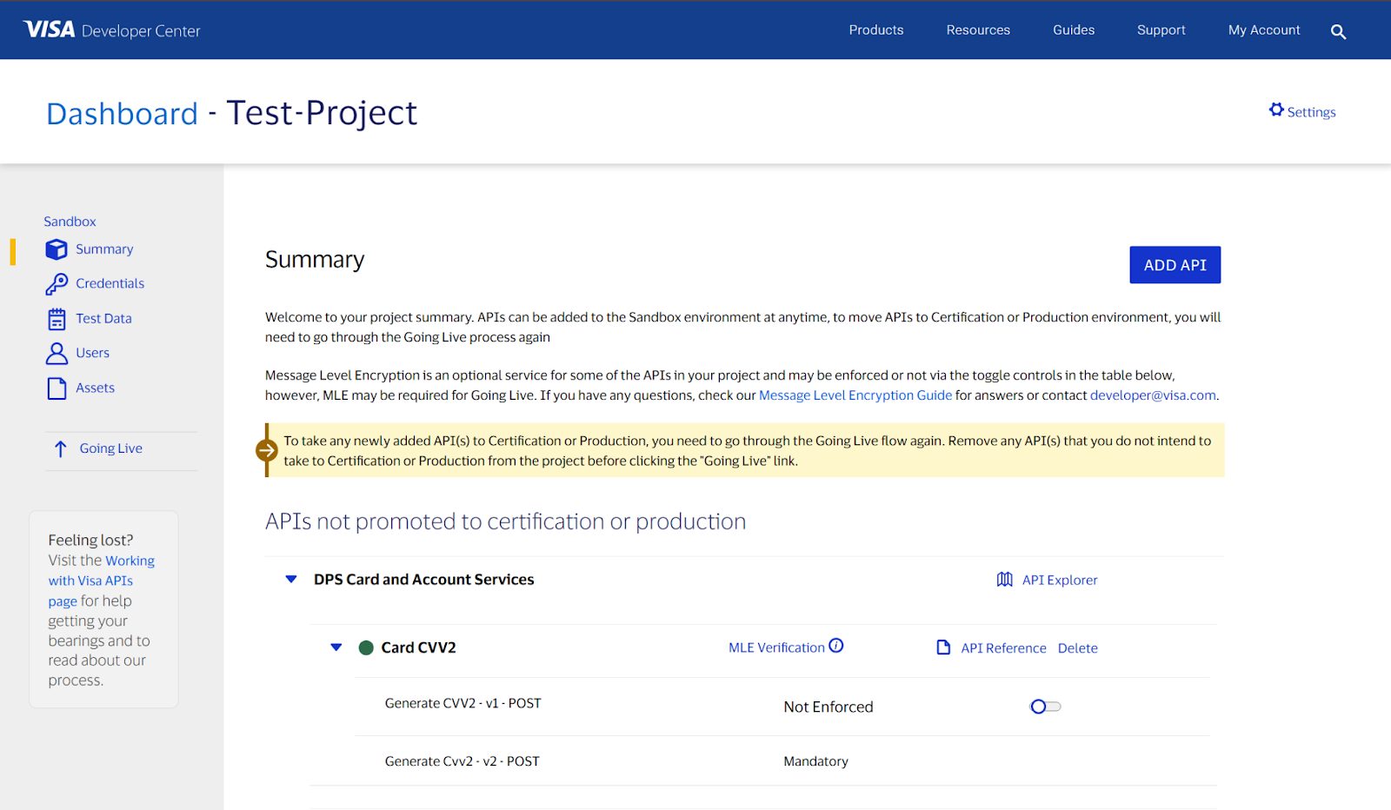The width and height of the screenshot is (1391, 810).
Task: Open the Dashboard link in the title
Action: tap(122, 113)
